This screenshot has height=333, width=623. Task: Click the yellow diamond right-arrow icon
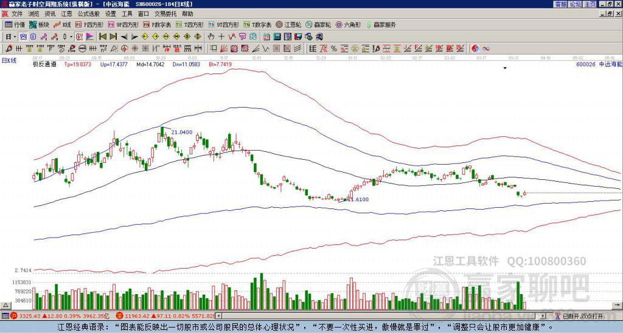(x=155, y=36)
